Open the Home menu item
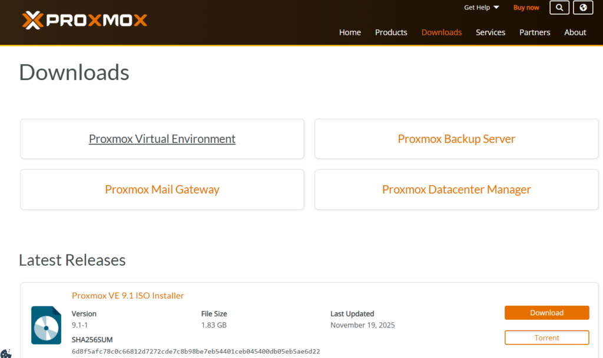The width and height of the screenshot is (603, 358). coord(350,32)
